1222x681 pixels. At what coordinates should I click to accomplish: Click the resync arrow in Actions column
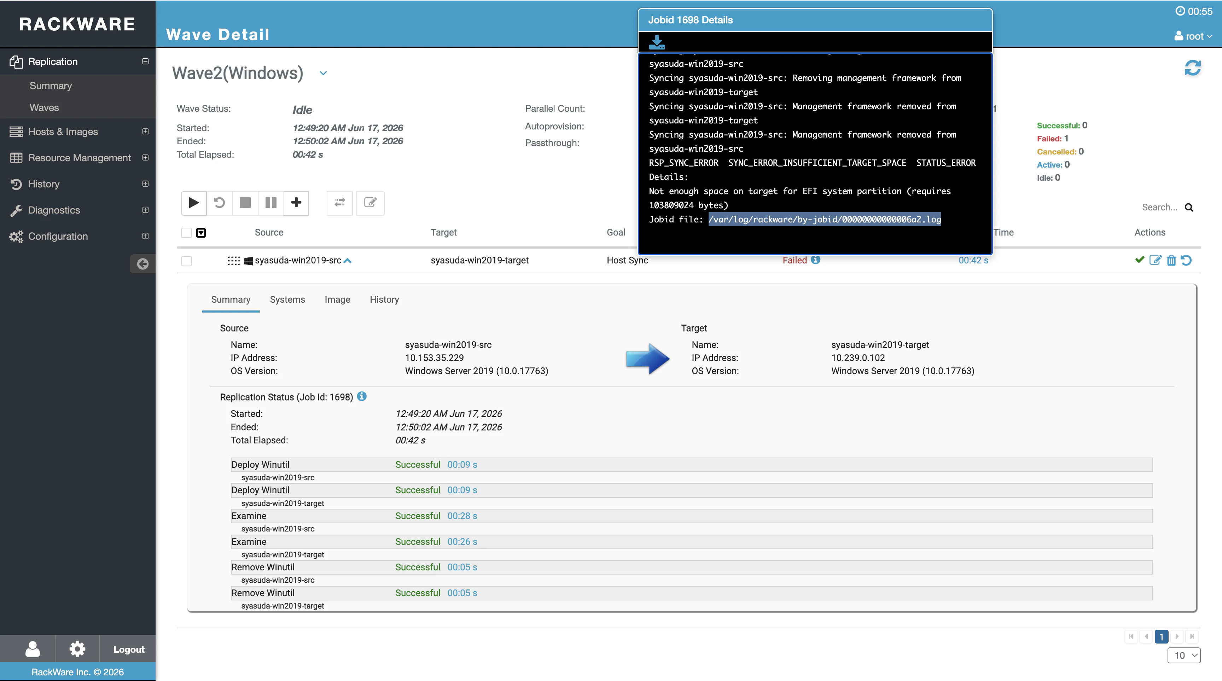click(1186, 260)
